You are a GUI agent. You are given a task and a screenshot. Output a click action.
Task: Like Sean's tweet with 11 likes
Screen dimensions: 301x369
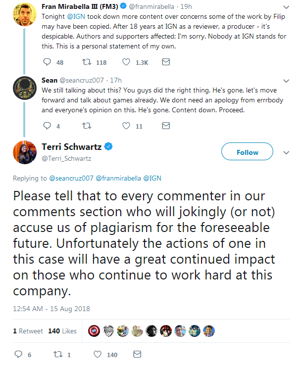click(126, 126)
